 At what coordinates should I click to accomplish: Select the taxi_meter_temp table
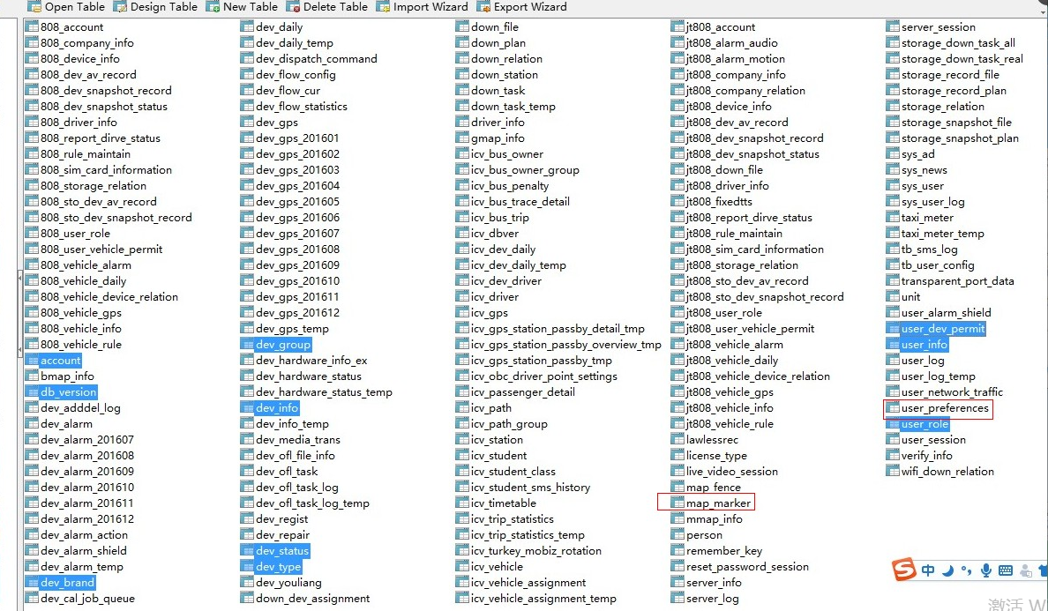[x=943, y=233]
